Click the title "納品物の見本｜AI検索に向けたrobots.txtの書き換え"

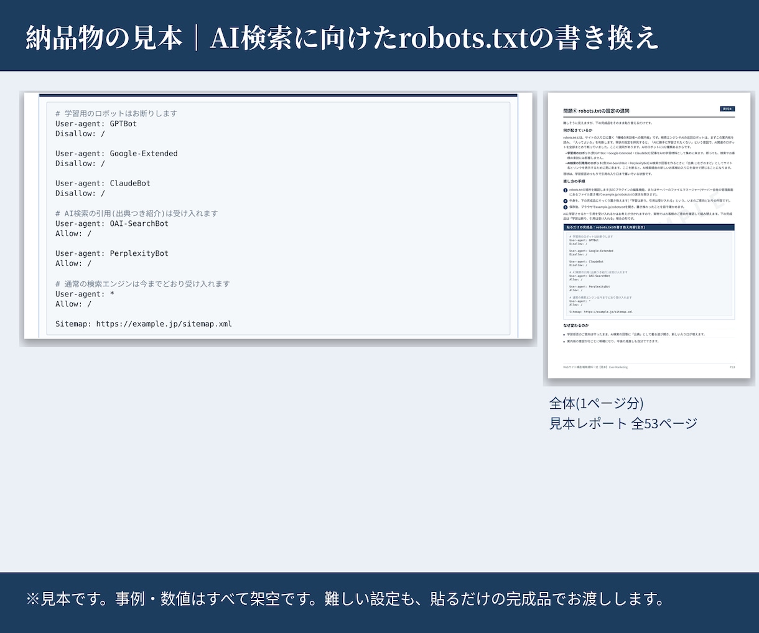coord(342,38)
